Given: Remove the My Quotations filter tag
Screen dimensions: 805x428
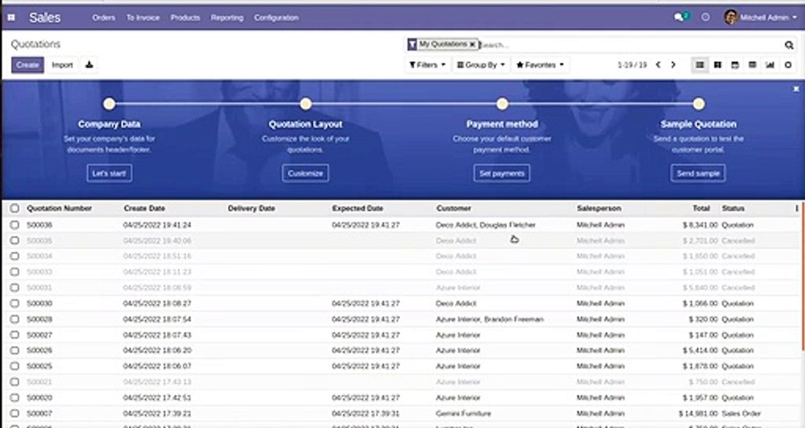Looking at the screenshot, I should click(472, 45).
